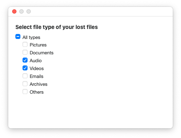
Task: Close the window with the red button
Action: [14, 11]
